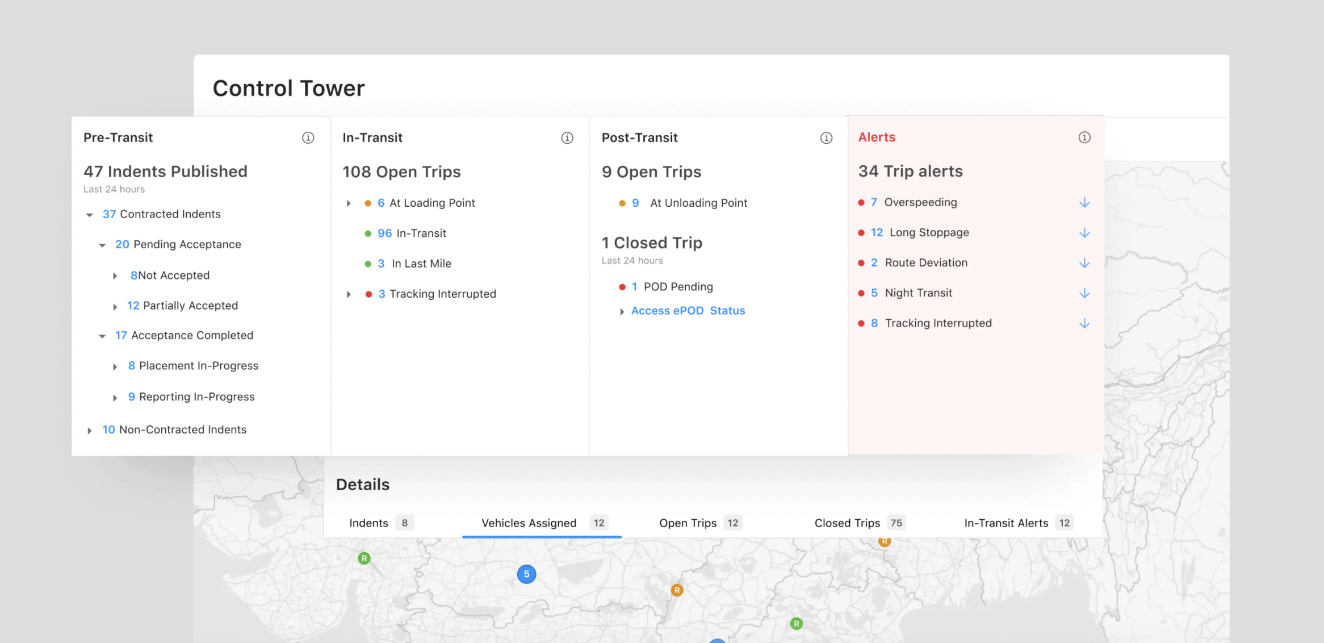Image resolution: width=1324 pixels, height=643 pixels.
Task: Download the Tracking Interrupted alerts
Action: [x=1085, y=323]
